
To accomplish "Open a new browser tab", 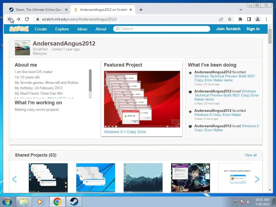I will pyautogui.click(x=141, y=10).
